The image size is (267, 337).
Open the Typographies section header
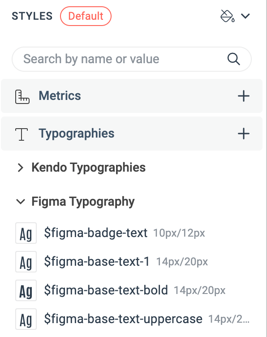click(132, 134)
